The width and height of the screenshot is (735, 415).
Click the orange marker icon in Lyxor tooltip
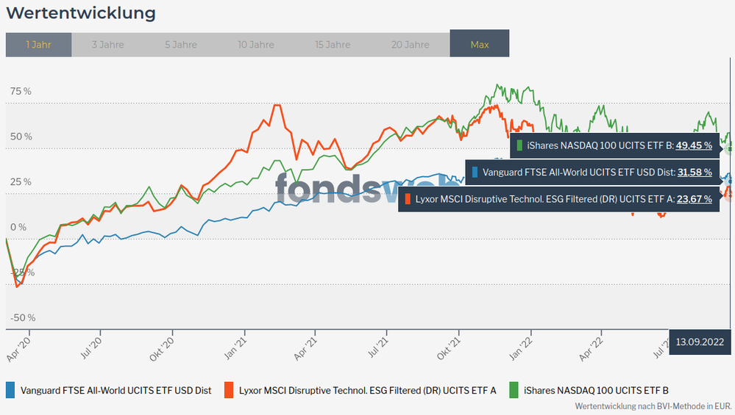[408, 198]
